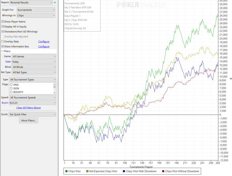
Task: Click the ROI %: 14.55 text
Action: [x=72, y=24]
